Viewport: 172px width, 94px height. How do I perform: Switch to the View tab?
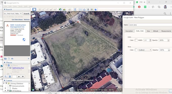148,31
